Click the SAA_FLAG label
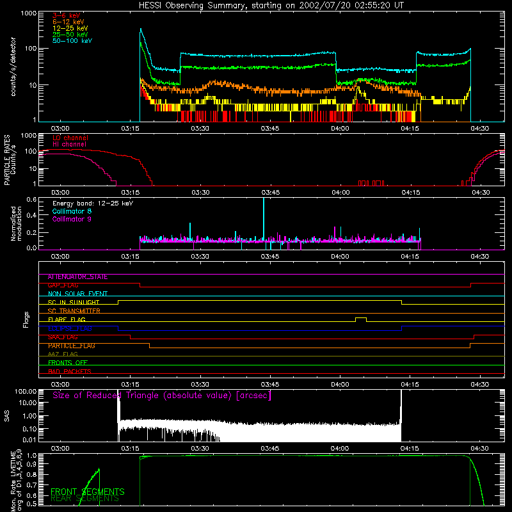Viewport: 512px width, 512px height. click(x=63, y=337)
